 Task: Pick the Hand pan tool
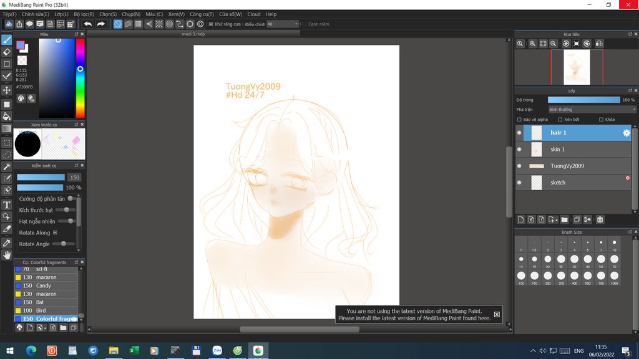[7, 255]
